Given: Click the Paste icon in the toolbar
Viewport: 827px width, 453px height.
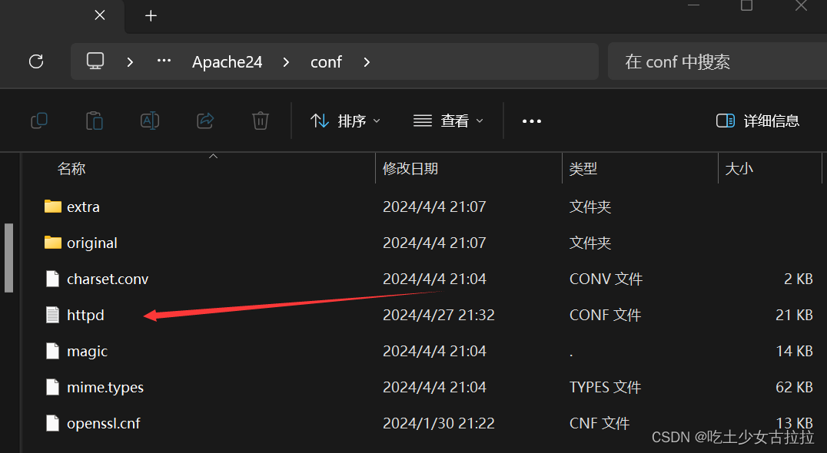Looking at the screenshot, I should [x=95, y=121].
